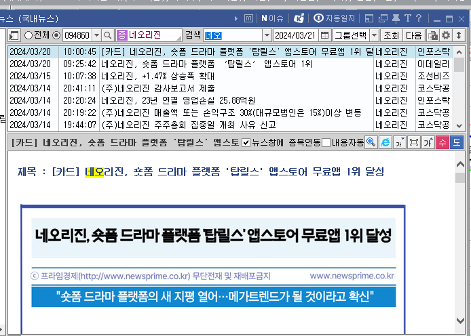Select the 10:00:45 [카드] 네오리진 news row
The height and width of the screenshot is (336, 471).
pyautogui.click(x=230, y=52)
